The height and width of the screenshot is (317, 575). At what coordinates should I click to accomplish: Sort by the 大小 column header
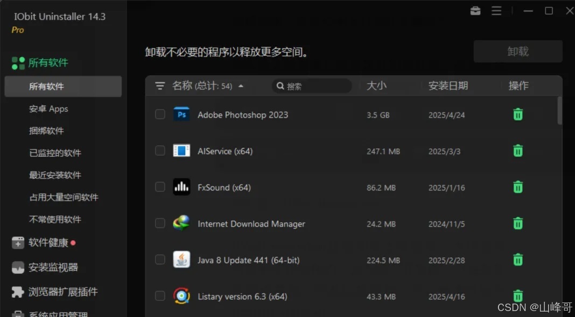point(377,85)
